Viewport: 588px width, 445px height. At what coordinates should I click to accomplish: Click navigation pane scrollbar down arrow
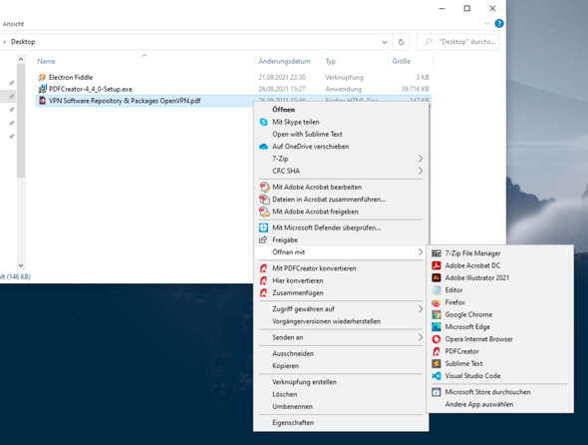point(21,265)
